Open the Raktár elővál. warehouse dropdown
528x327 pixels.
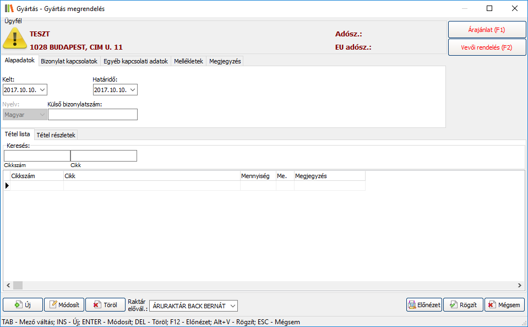(x=233, y=305)
